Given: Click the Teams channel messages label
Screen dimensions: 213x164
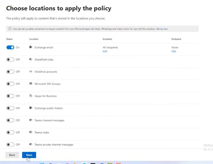Looking at the screenshot, I should click(x=49, y=120).
